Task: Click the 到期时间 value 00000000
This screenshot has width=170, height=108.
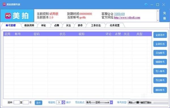Action: (86, 14)
